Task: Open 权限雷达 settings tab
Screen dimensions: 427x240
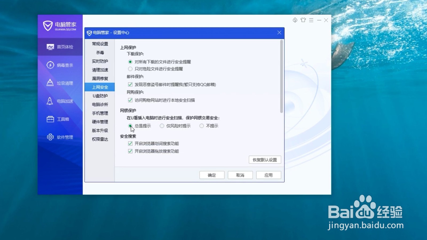Action: coord(100,139)
